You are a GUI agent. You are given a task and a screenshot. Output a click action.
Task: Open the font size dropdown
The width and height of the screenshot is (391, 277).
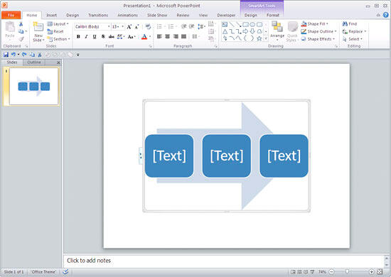pyautogui.click(x=123, y=27)
